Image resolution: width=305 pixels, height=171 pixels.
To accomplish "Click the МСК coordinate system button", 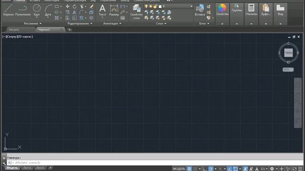I will point(288,69).
